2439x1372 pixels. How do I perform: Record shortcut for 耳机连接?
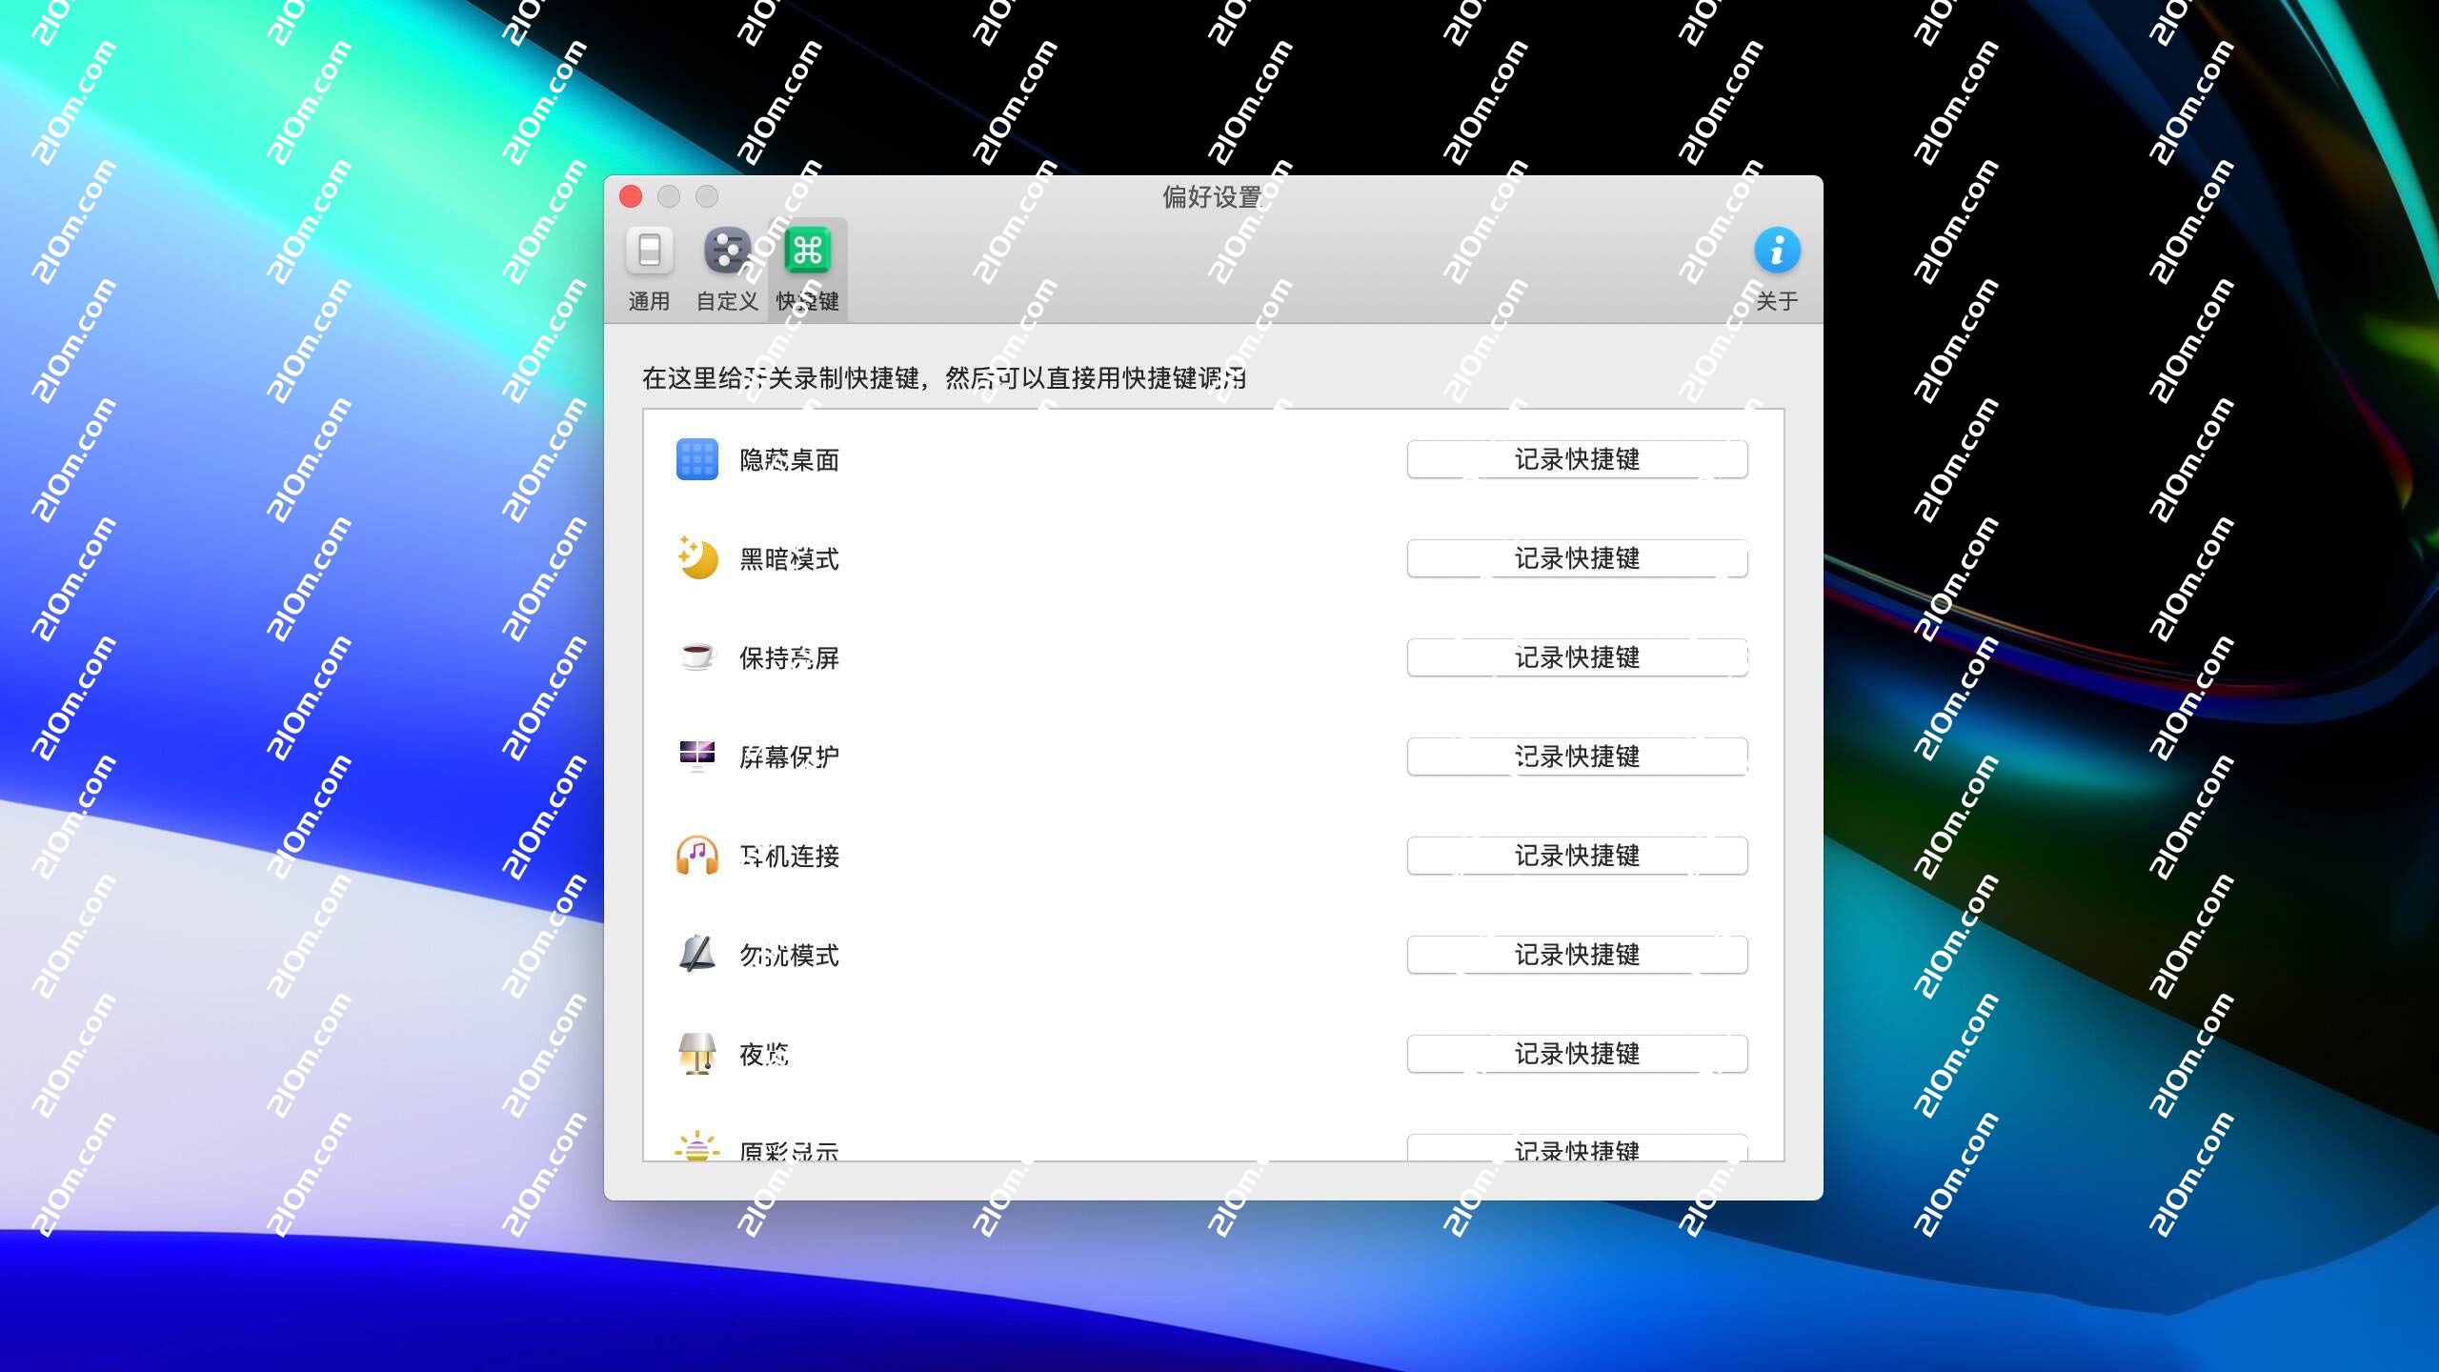1577,856
